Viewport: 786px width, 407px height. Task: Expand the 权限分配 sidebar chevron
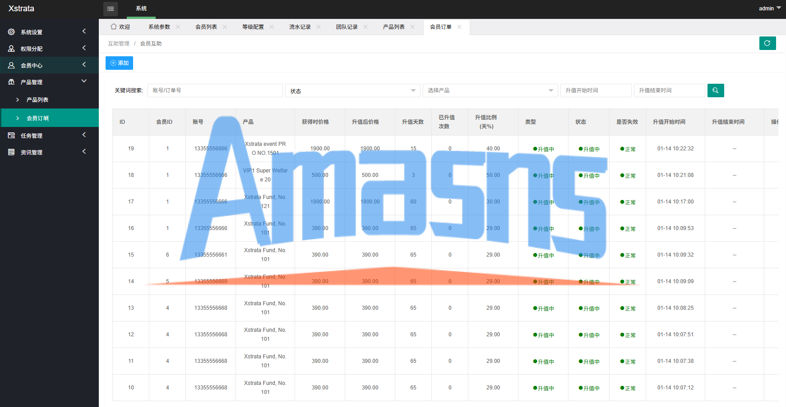[x=84, y=48]
